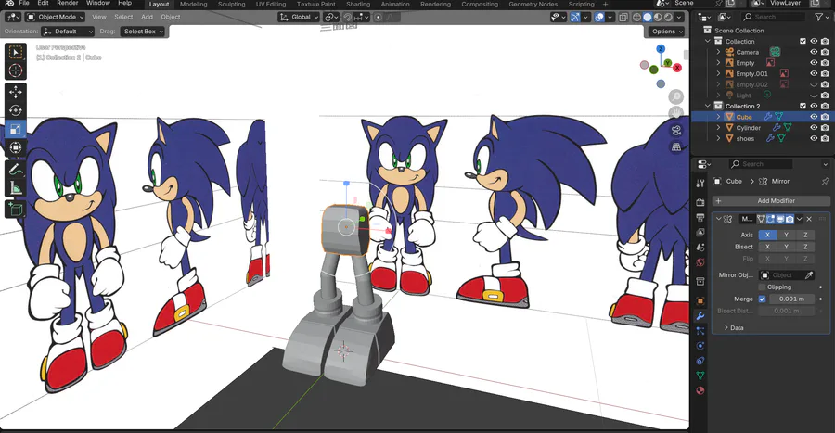Viewport: 835px width, 433px height.
Task: Activate the Scale tool
Action: [x=16, y=129]
